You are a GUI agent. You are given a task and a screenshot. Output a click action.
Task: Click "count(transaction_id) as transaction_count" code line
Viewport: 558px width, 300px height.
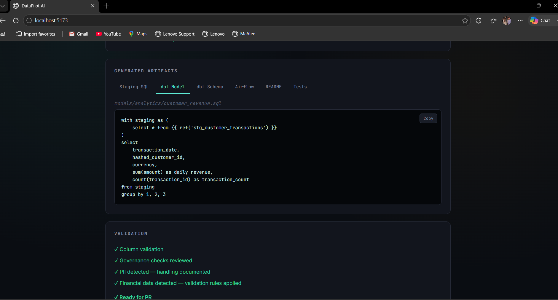[191, 180]
